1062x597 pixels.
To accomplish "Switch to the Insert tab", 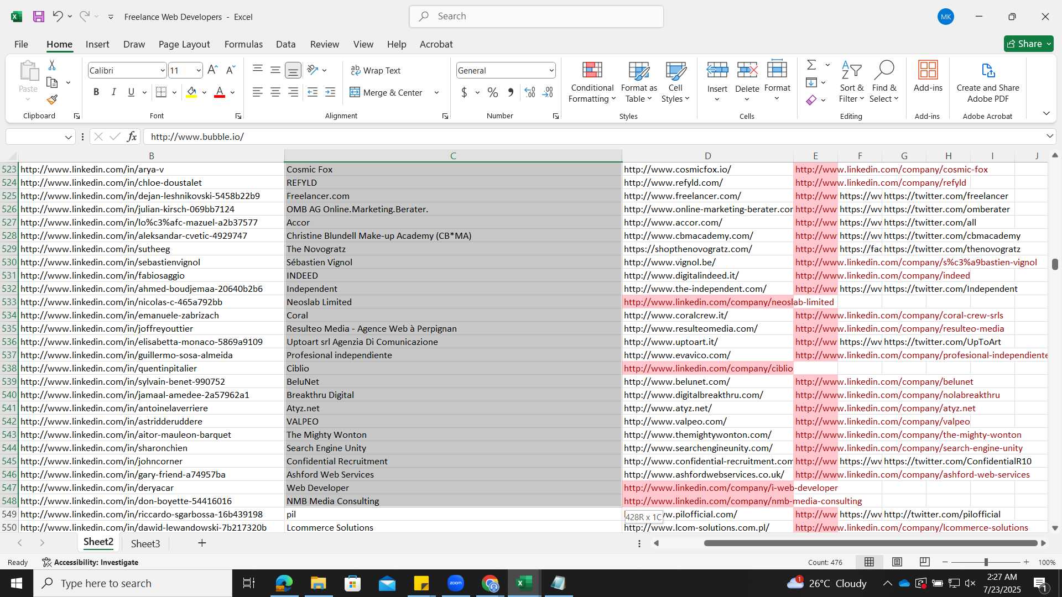I will pyautogui.click(x=97, y=44).
